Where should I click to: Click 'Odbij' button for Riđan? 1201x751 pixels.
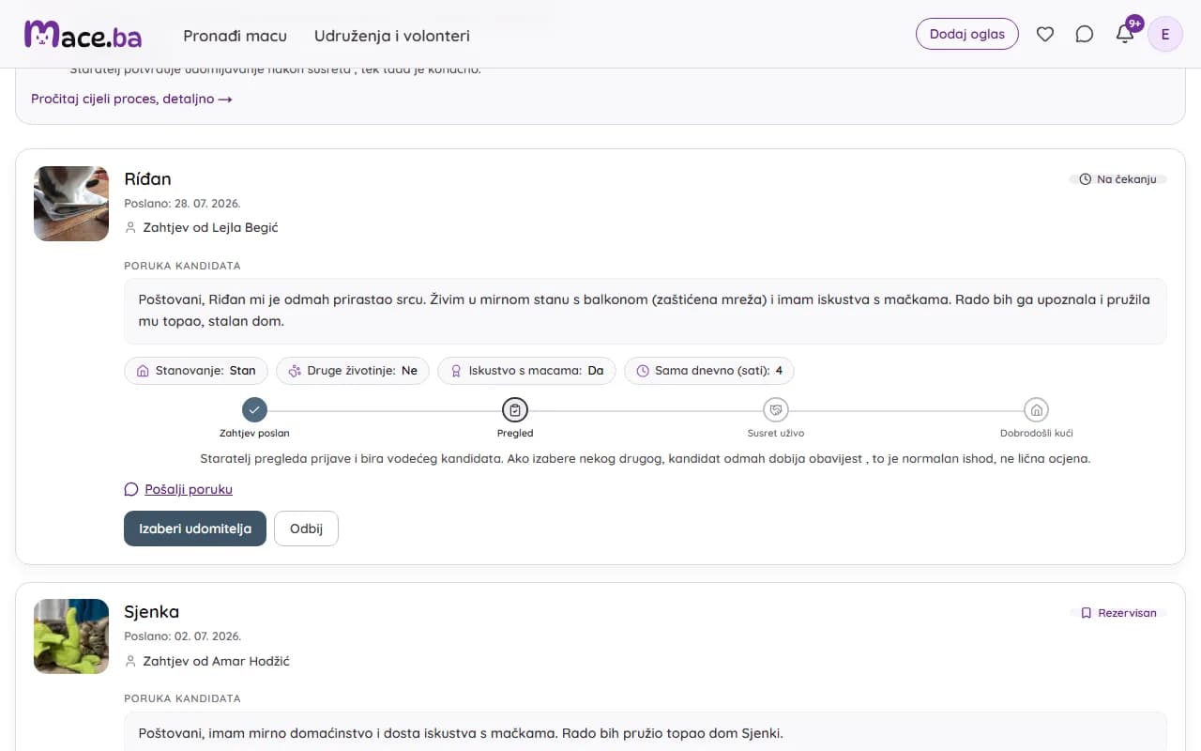coord(306,529)
